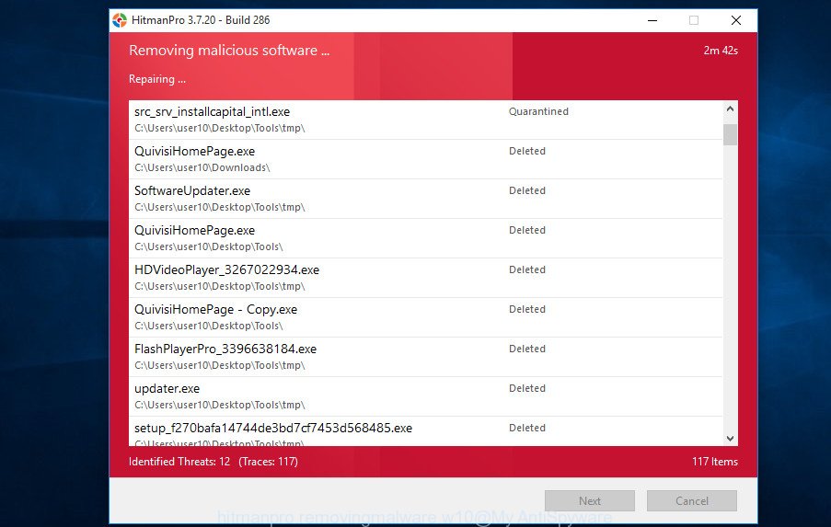This screenshot has height=527, width=831.
Task: Click the Cancel button
Action: (x=692, y=500)
